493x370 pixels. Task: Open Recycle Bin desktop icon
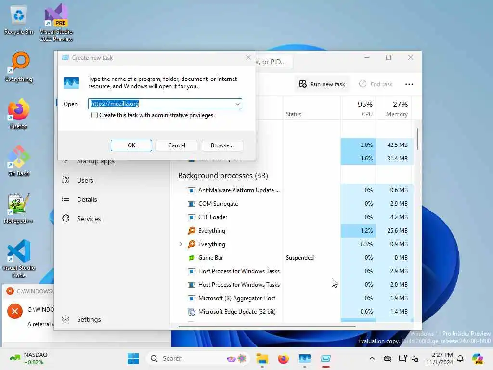pos(19,20)
